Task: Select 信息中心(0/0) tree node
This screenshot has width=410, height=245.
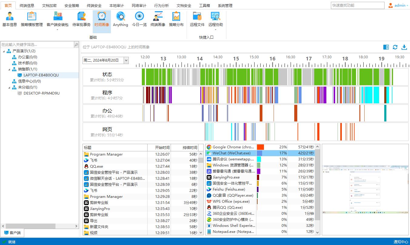Action: (29, 81)
